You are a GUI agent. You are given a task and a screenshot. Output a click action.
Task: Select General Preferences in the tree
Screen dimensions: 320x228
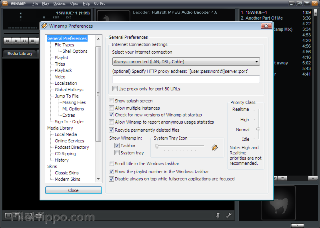67,38
